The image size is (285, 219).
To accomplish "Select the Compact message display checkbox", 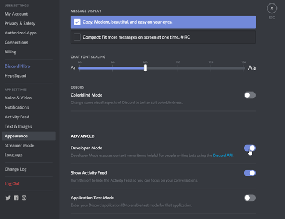I will (x=77, y=37).
